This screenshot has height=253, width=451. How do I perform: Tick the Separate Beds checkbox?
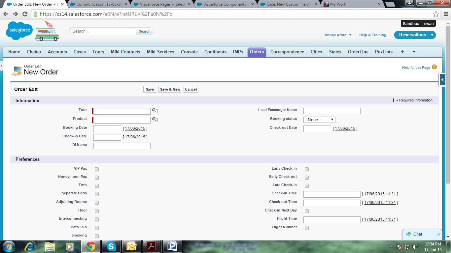(x=97, y=194)
